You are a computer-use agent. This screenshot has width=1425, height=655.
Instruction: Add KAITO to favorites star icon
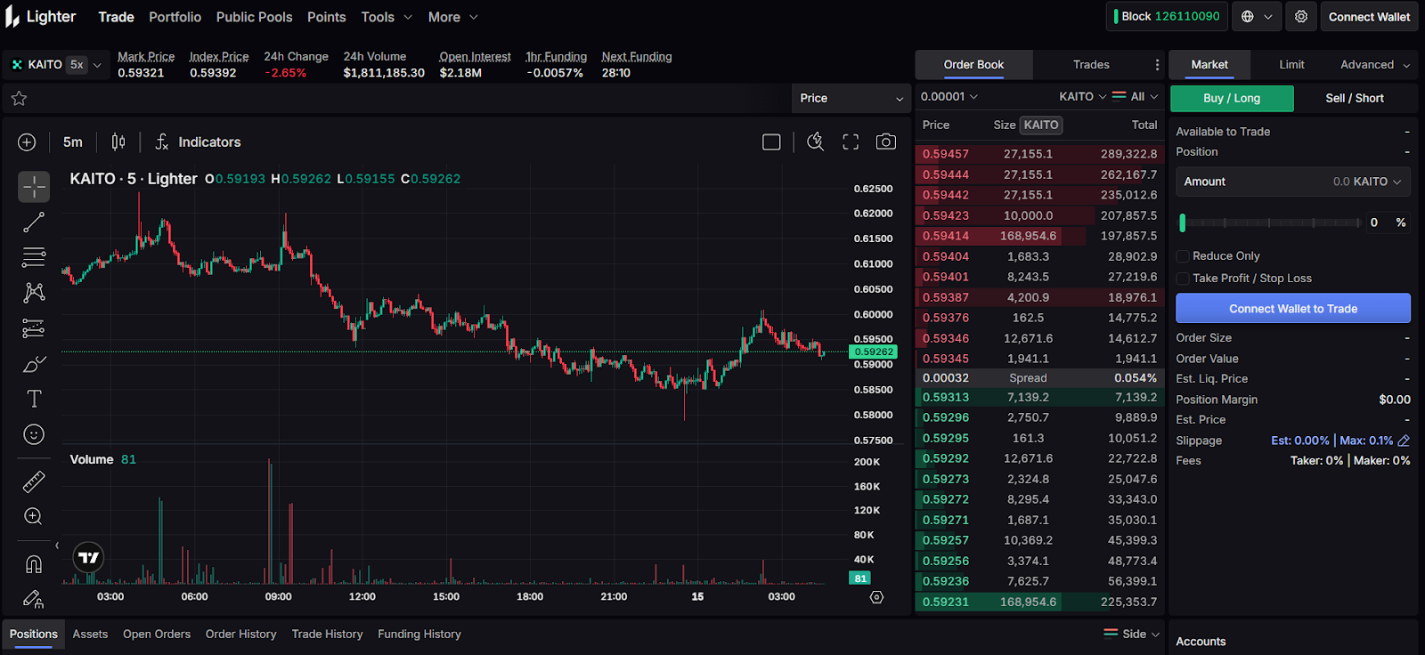pyautogui.click(x=19, y=98)
